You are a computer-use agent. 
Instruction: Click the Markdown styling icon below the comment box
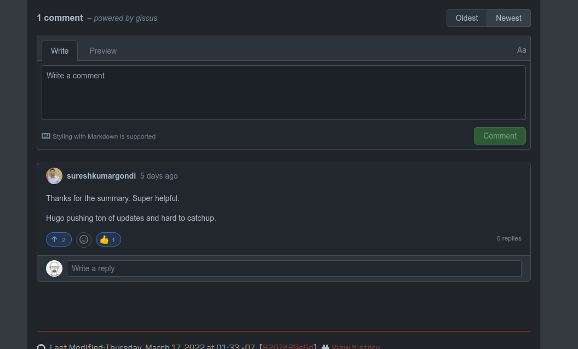click(45, 136)
